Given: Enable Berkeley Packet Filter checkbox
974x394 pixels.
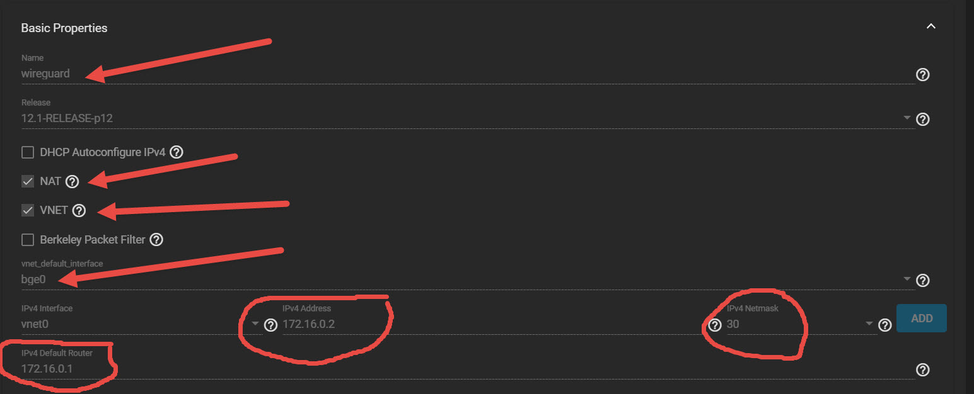Looking at the screenshot, I should (28, 240).
